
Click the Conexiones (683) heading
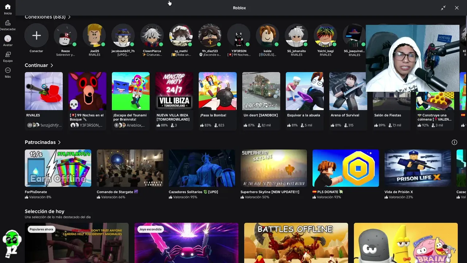coord(45,17)
